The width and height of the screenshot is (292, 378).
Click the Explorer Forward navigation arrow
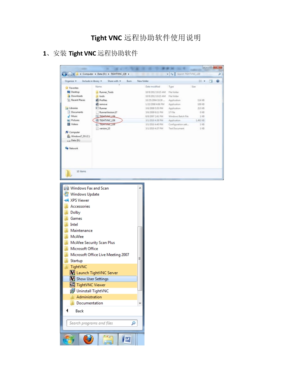[x=69, y=74]
